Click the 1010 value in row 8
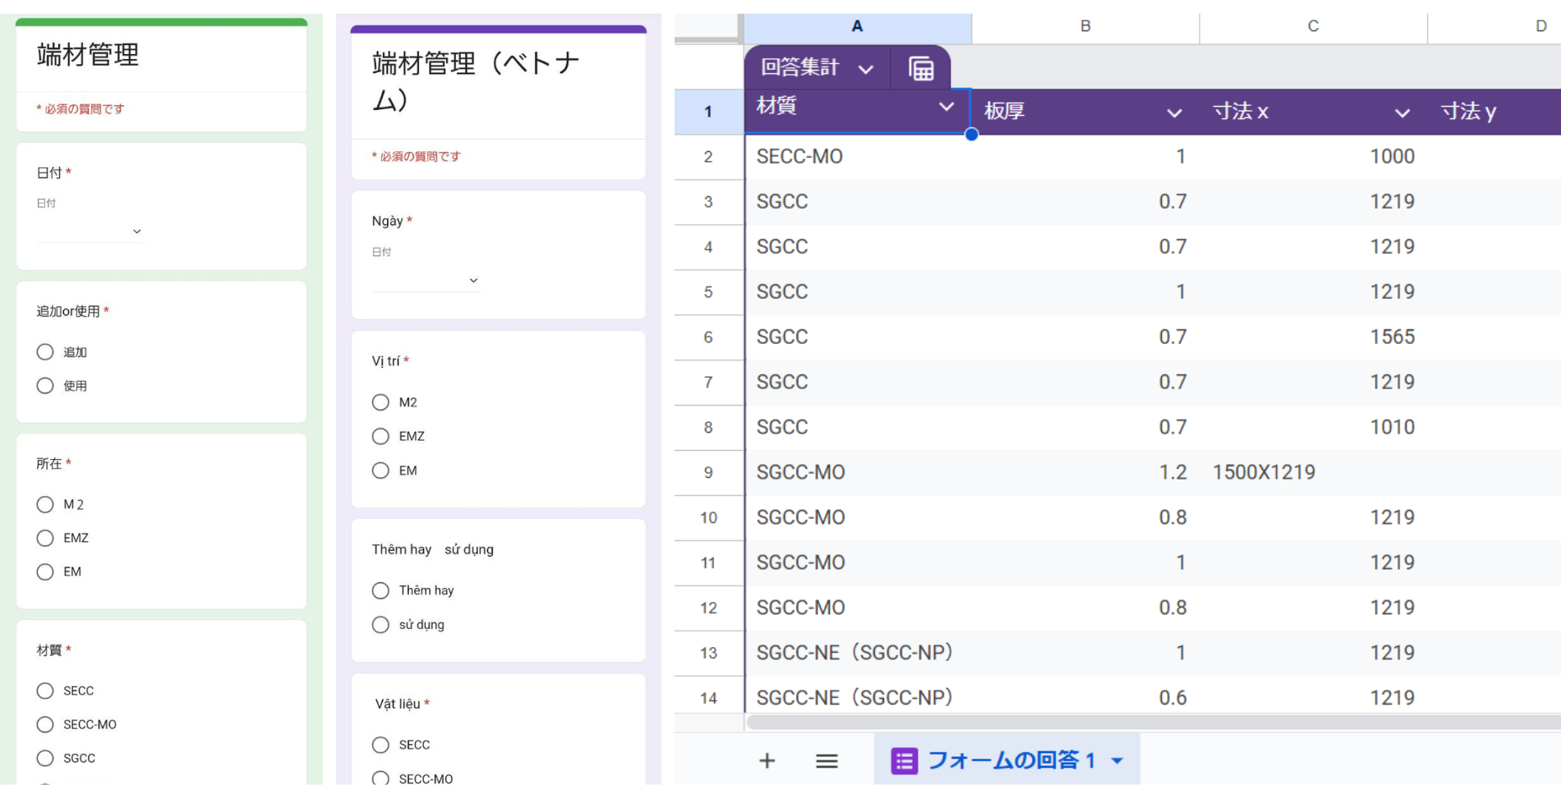The width and height of the screenshot is (1561, 785). click(x=1392, y=427)
